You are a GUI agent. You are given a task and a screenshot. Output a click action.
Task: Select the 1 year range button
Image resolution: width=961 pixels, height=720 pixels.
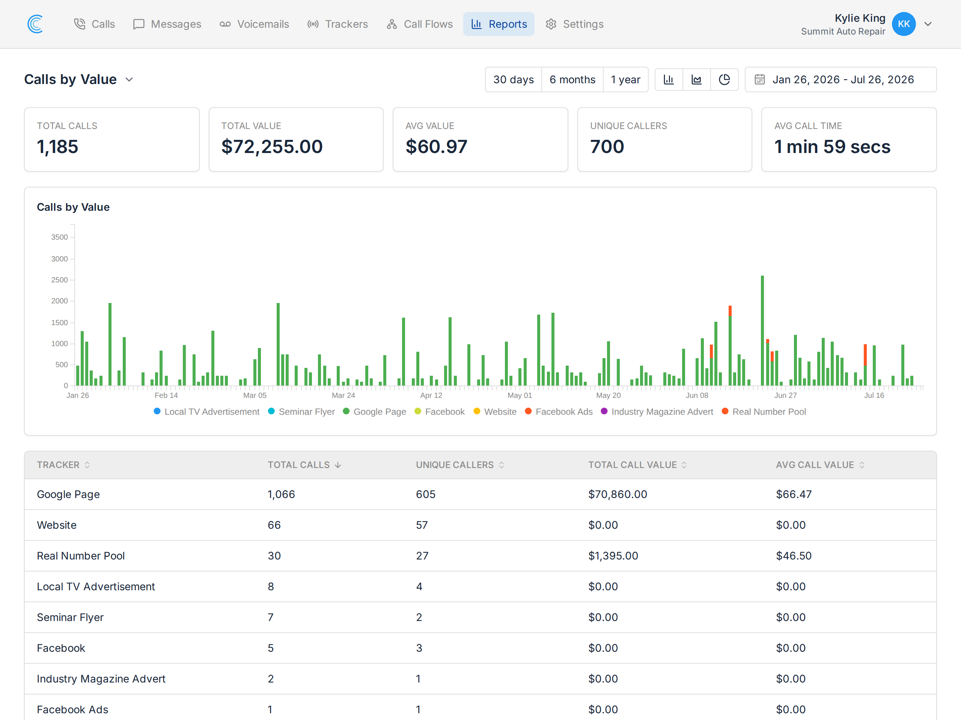pyautogui.click(x=626, y=79)
